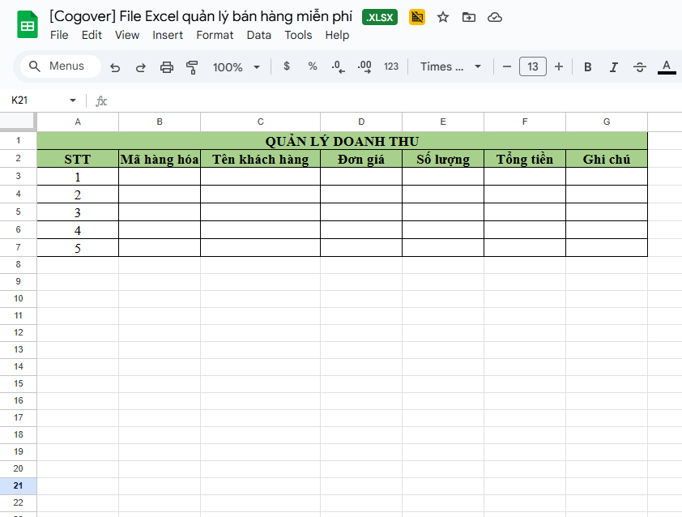Select the Print icon

(167, 67)
